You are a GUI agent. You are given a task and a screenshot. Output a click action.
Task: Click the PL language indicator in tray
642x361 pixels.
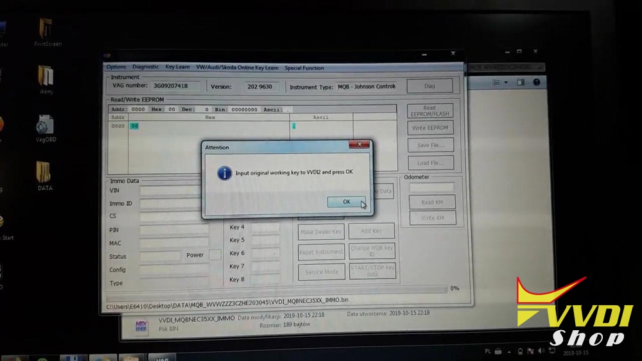tap(487, 351)
